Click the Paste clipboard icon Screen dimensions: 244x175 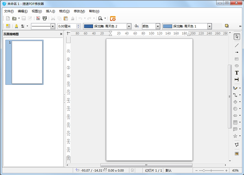[66, 18]
